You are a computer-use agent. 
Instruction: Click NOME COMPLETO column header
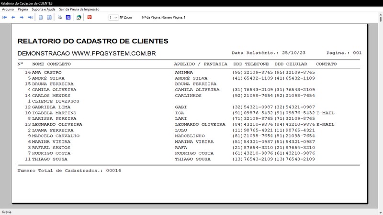52,64
